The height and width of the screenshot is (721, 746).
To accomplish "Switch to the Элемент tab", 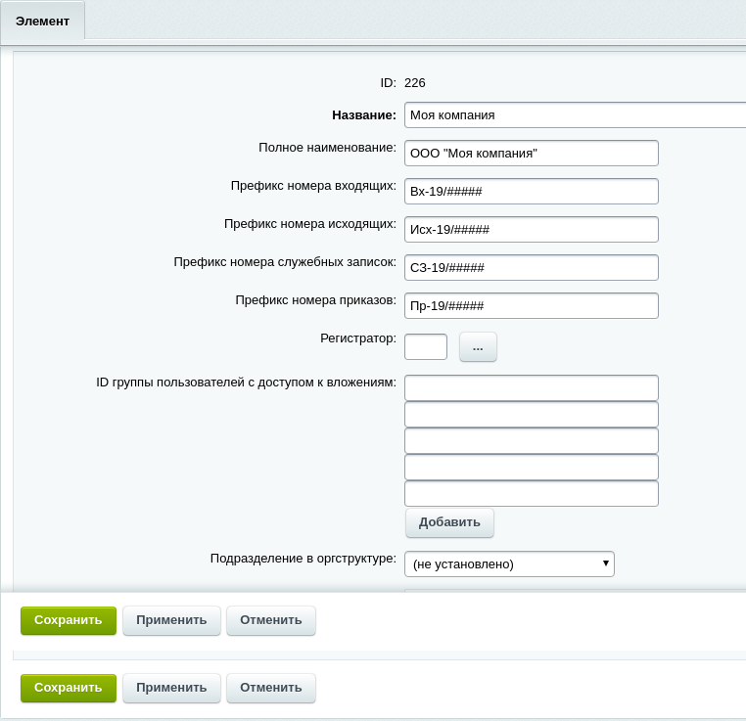I will click(x=43, y=21).
